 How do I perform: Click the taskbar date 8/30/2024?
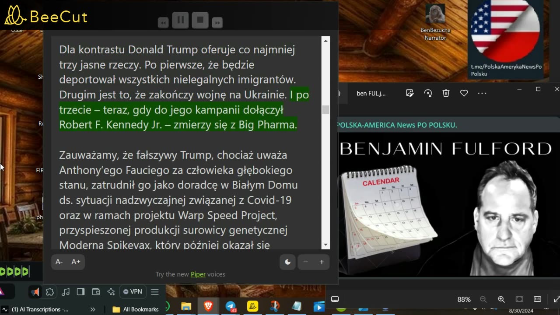pos(521,310)
